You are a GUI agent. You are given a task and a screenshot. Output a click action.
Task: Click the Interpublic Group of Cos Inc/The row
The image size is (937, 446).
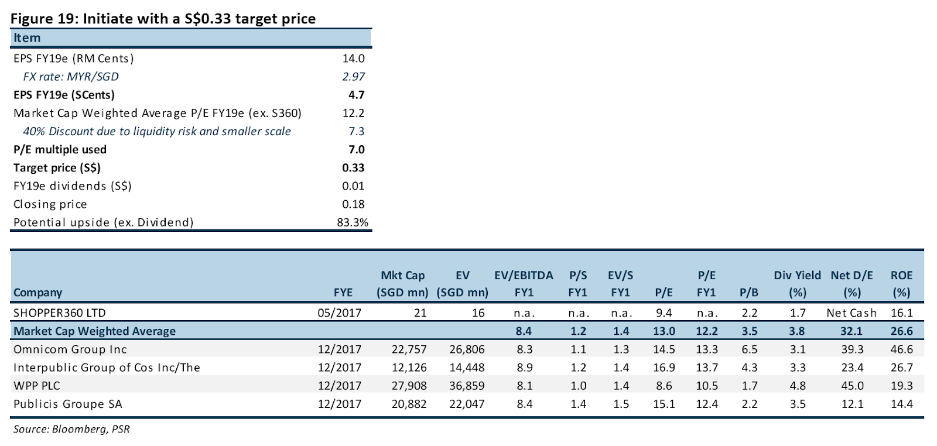tap(467, 368)
